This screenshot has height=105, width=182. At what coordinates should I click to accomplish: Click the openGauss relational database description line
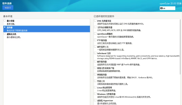(116, 37)
